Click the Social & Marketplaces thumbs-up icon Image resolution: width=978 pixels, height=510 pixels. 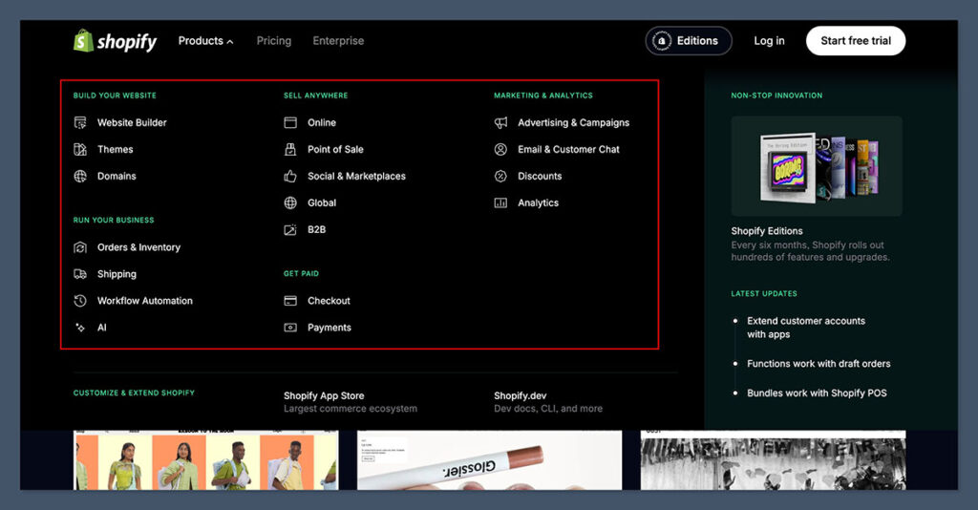click(x=290, y=177)
